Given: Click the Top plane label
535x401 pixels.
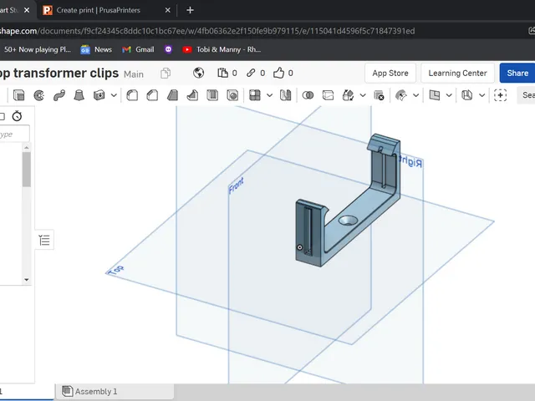Looking at the screenshot, I should point(115,271).
